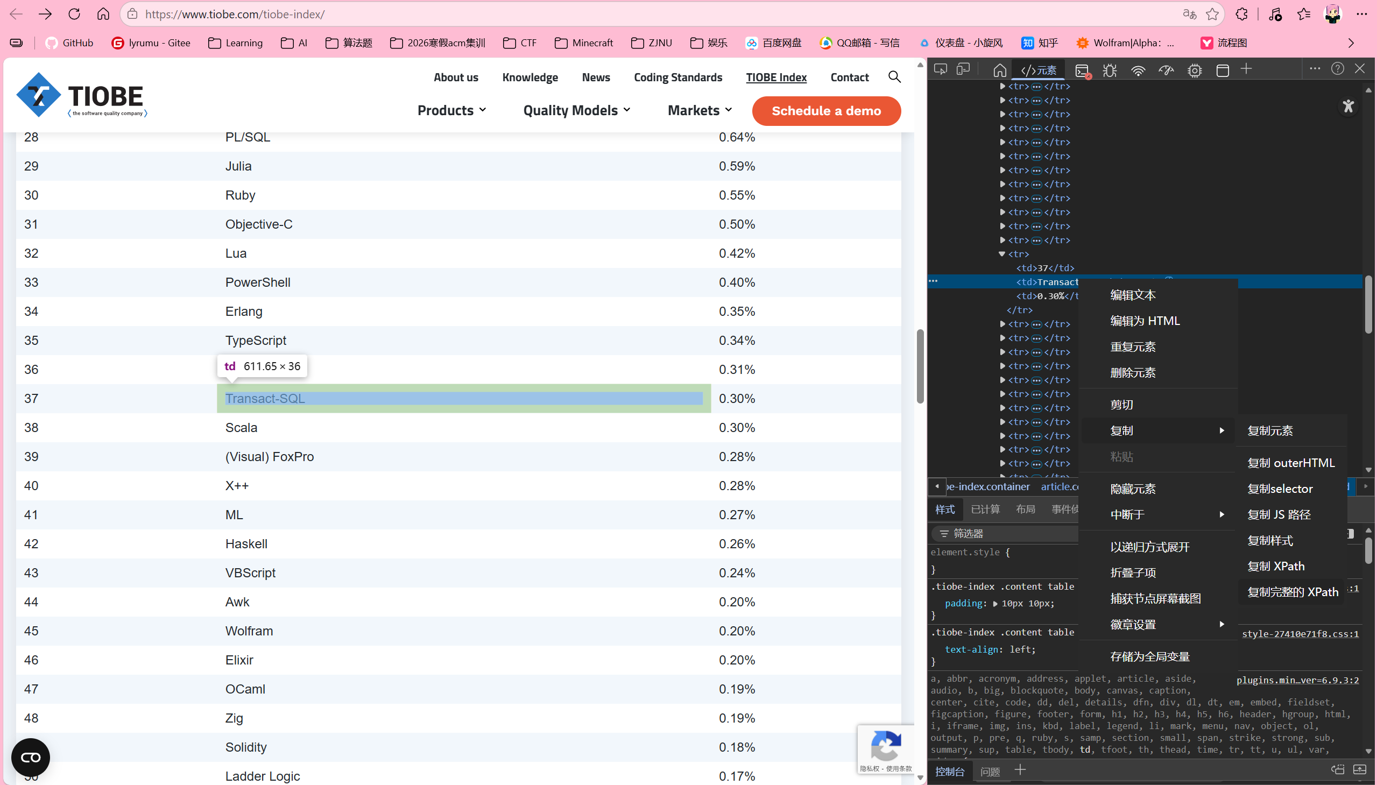Click the browser back arrow

point(16,14)
